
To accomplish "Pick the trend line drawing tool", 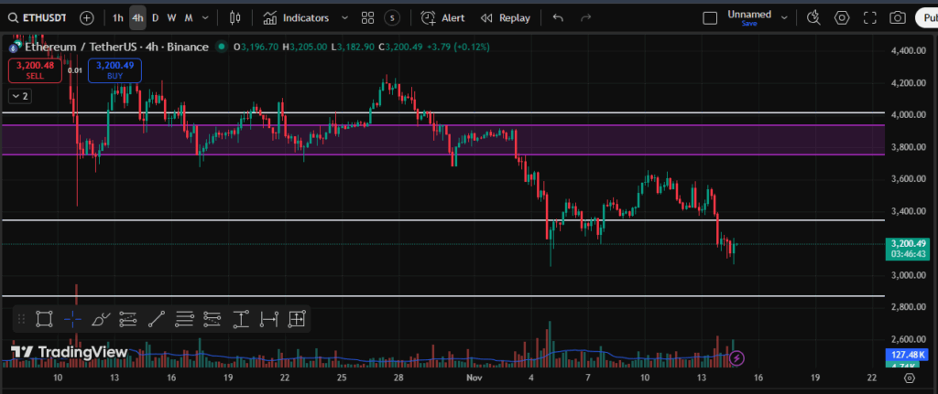I will 157,318.
